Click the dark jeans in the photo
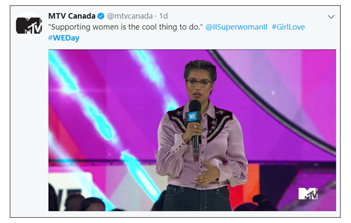 tap(197, 198)
